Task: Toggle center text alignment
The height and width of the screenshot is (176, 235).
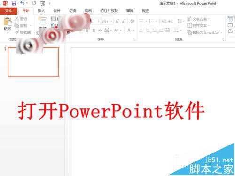Action: coord(148,30)
